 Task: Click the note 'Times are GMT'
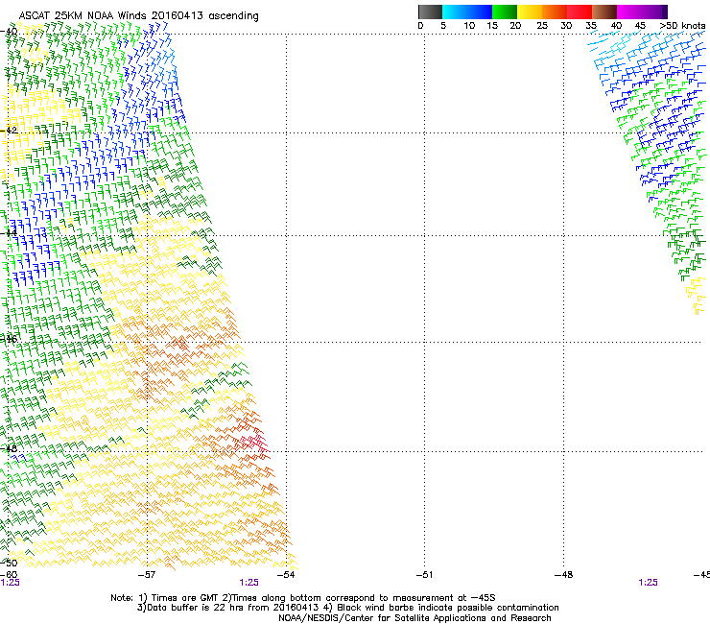(183, 598)
